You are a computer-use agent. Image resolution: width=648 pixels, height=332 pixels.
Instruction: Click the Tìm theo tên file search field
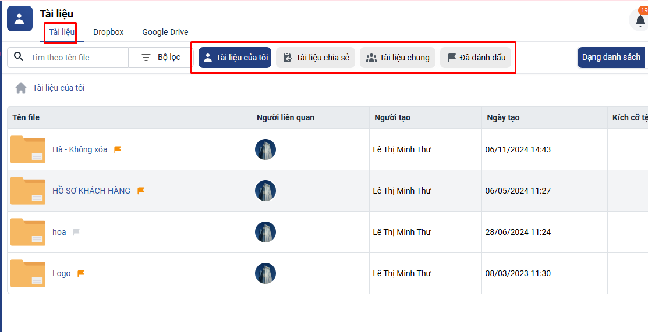[x=76, y=58]
